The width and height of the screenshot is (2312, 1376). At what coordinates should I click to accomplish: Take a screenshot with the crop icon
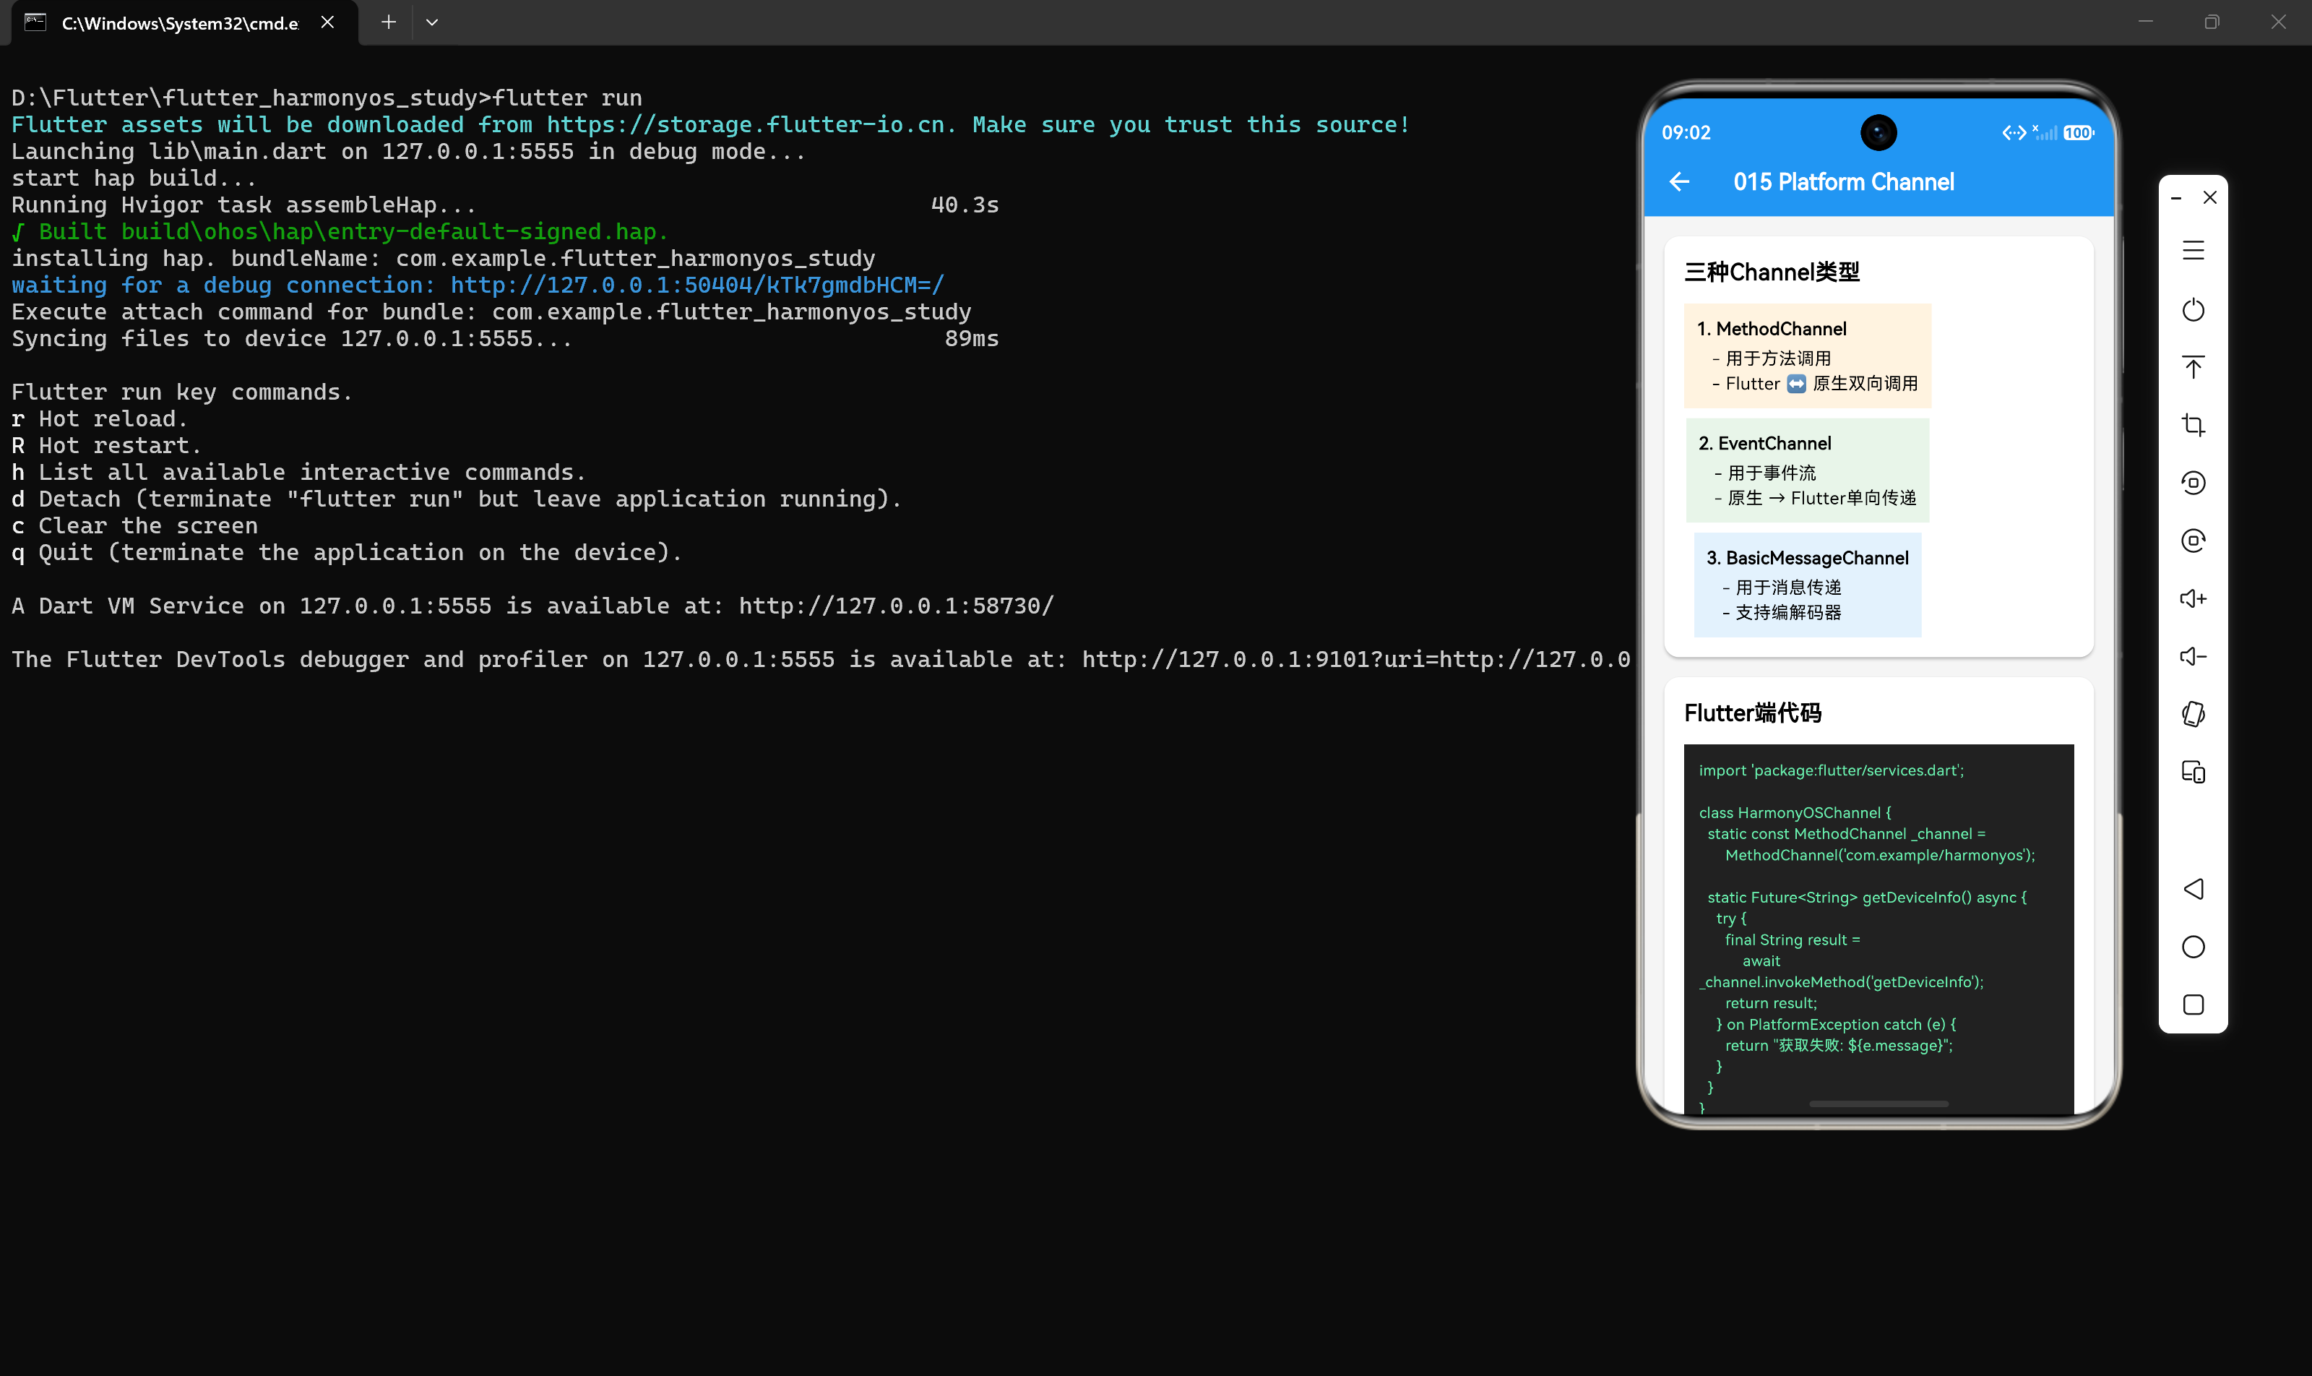(x=2192, y=425)
